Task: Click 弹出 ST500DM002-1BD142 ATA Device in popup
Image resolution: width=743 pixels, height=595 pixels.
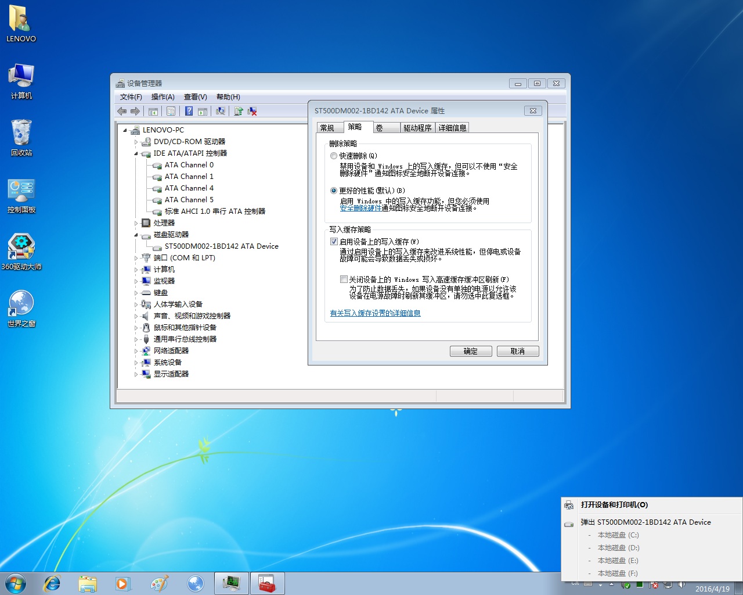Action: click(x=652, y=522)
